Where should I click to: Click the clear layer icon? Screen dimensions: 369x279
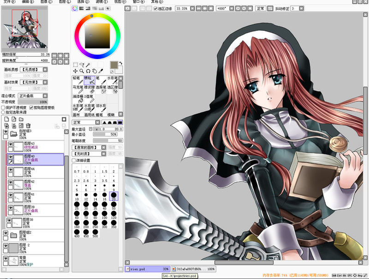pyautogui.click(x=21, y=126)
